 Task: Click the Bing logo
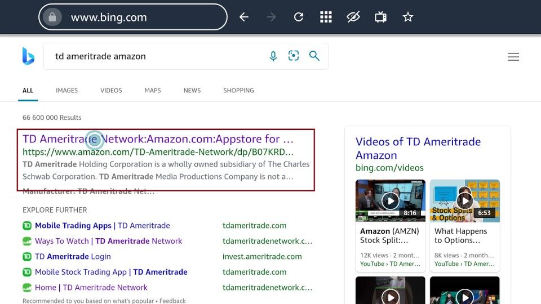tap(28, 56)
